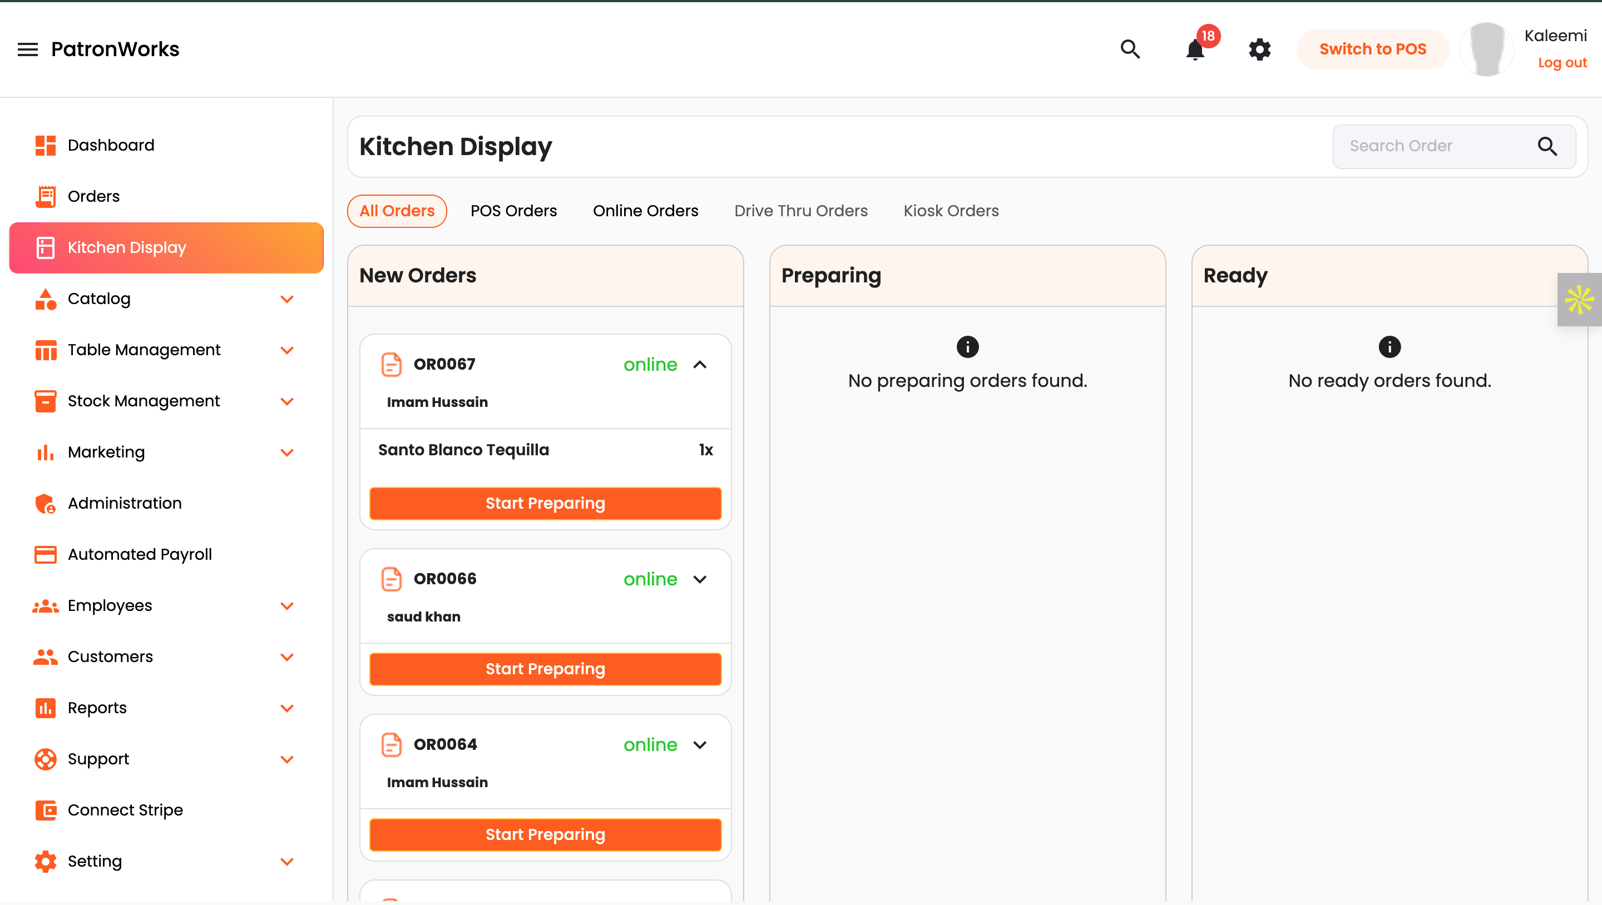Expand the OR0066 order details
Viewport: 1602px width, 905px height.
[700, 579]
